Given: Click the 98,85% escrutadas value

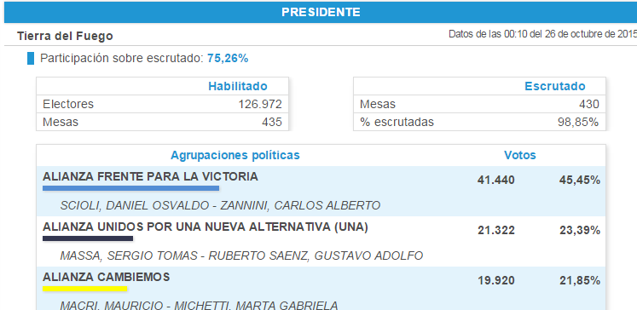Looking at the screenshot, I should tap(578, 122).
